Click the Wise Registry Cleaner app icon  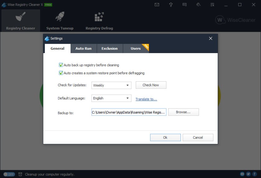(x=4, y=5)
